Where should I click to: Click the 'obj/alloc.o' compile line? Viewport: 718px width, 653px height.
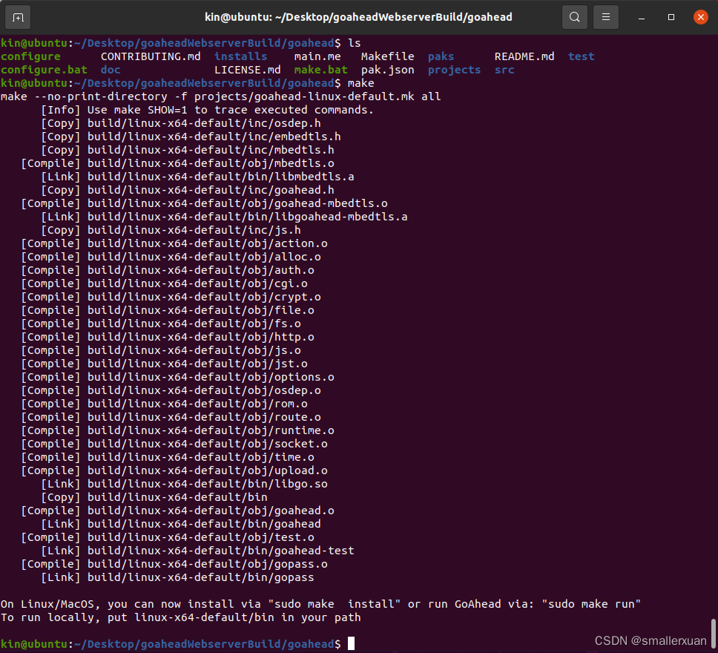(x=171, y=257)
